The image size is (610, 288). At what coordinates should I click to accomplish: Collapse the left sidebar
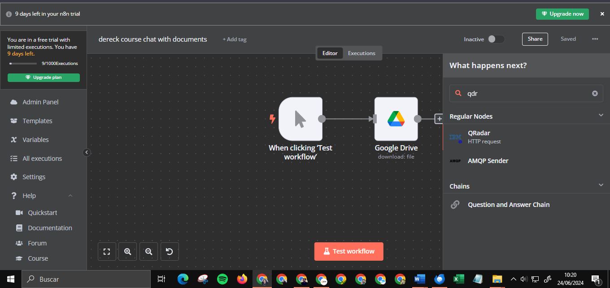(87, 152)
